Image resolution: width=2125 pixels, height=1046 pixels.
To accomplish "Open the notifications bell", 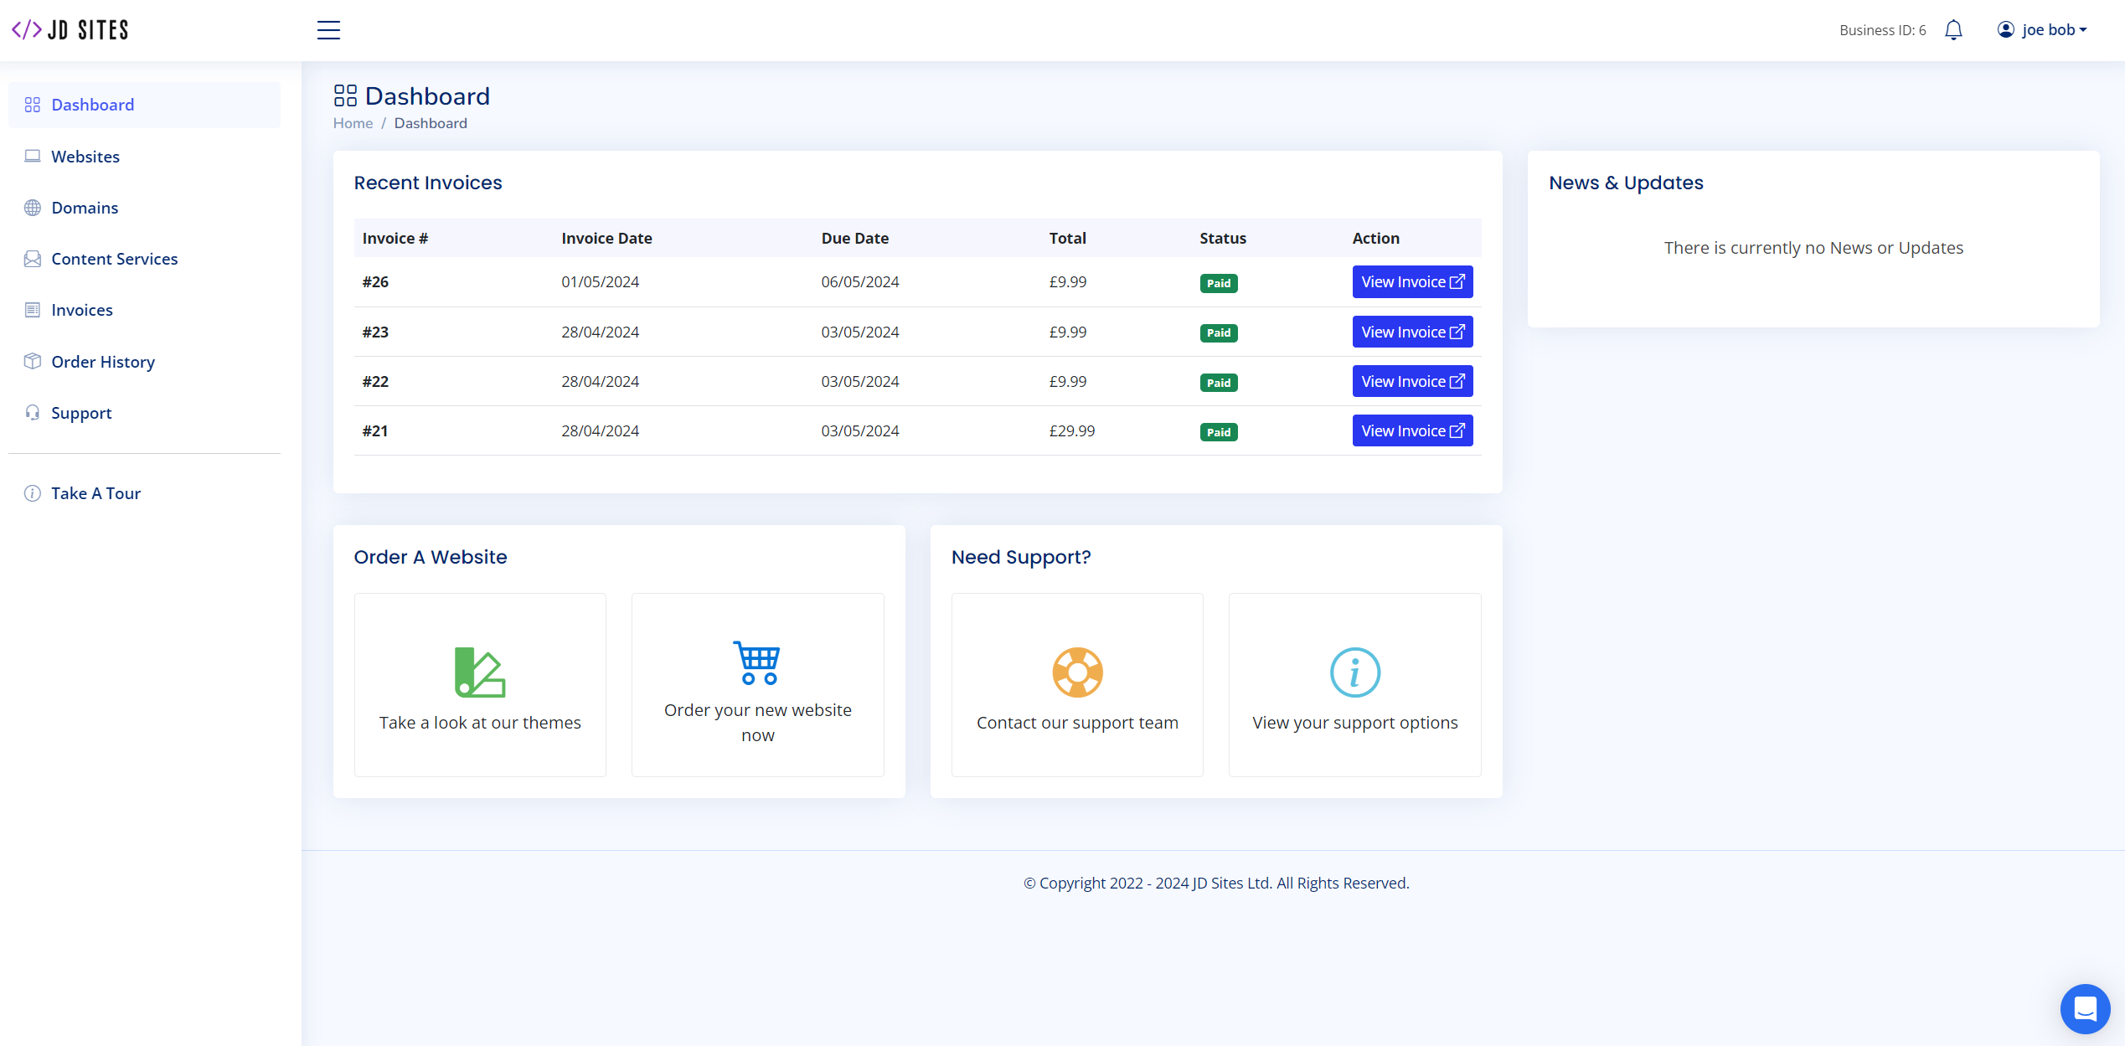I will coord(1953,30).
